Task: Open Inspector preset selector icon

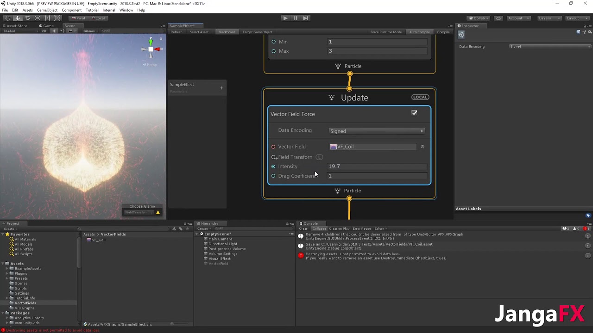Action: coord(584,32)
